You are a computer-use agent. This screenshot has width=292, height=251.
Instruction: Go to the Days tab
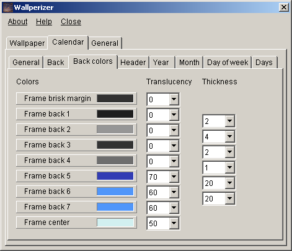264,62
